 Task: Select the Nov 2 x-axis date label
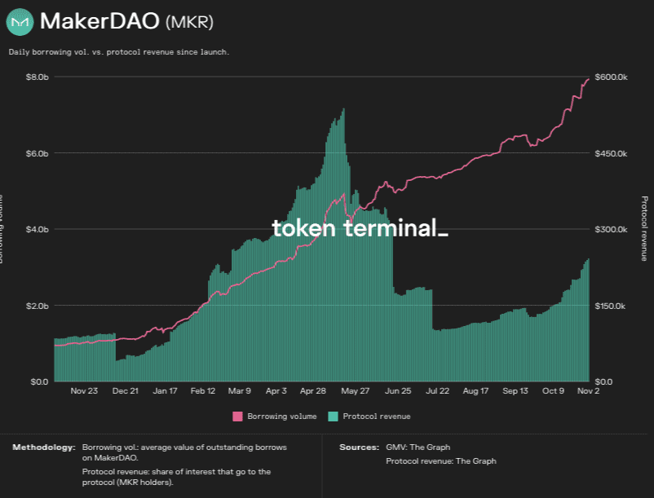[x=589, y=391]
